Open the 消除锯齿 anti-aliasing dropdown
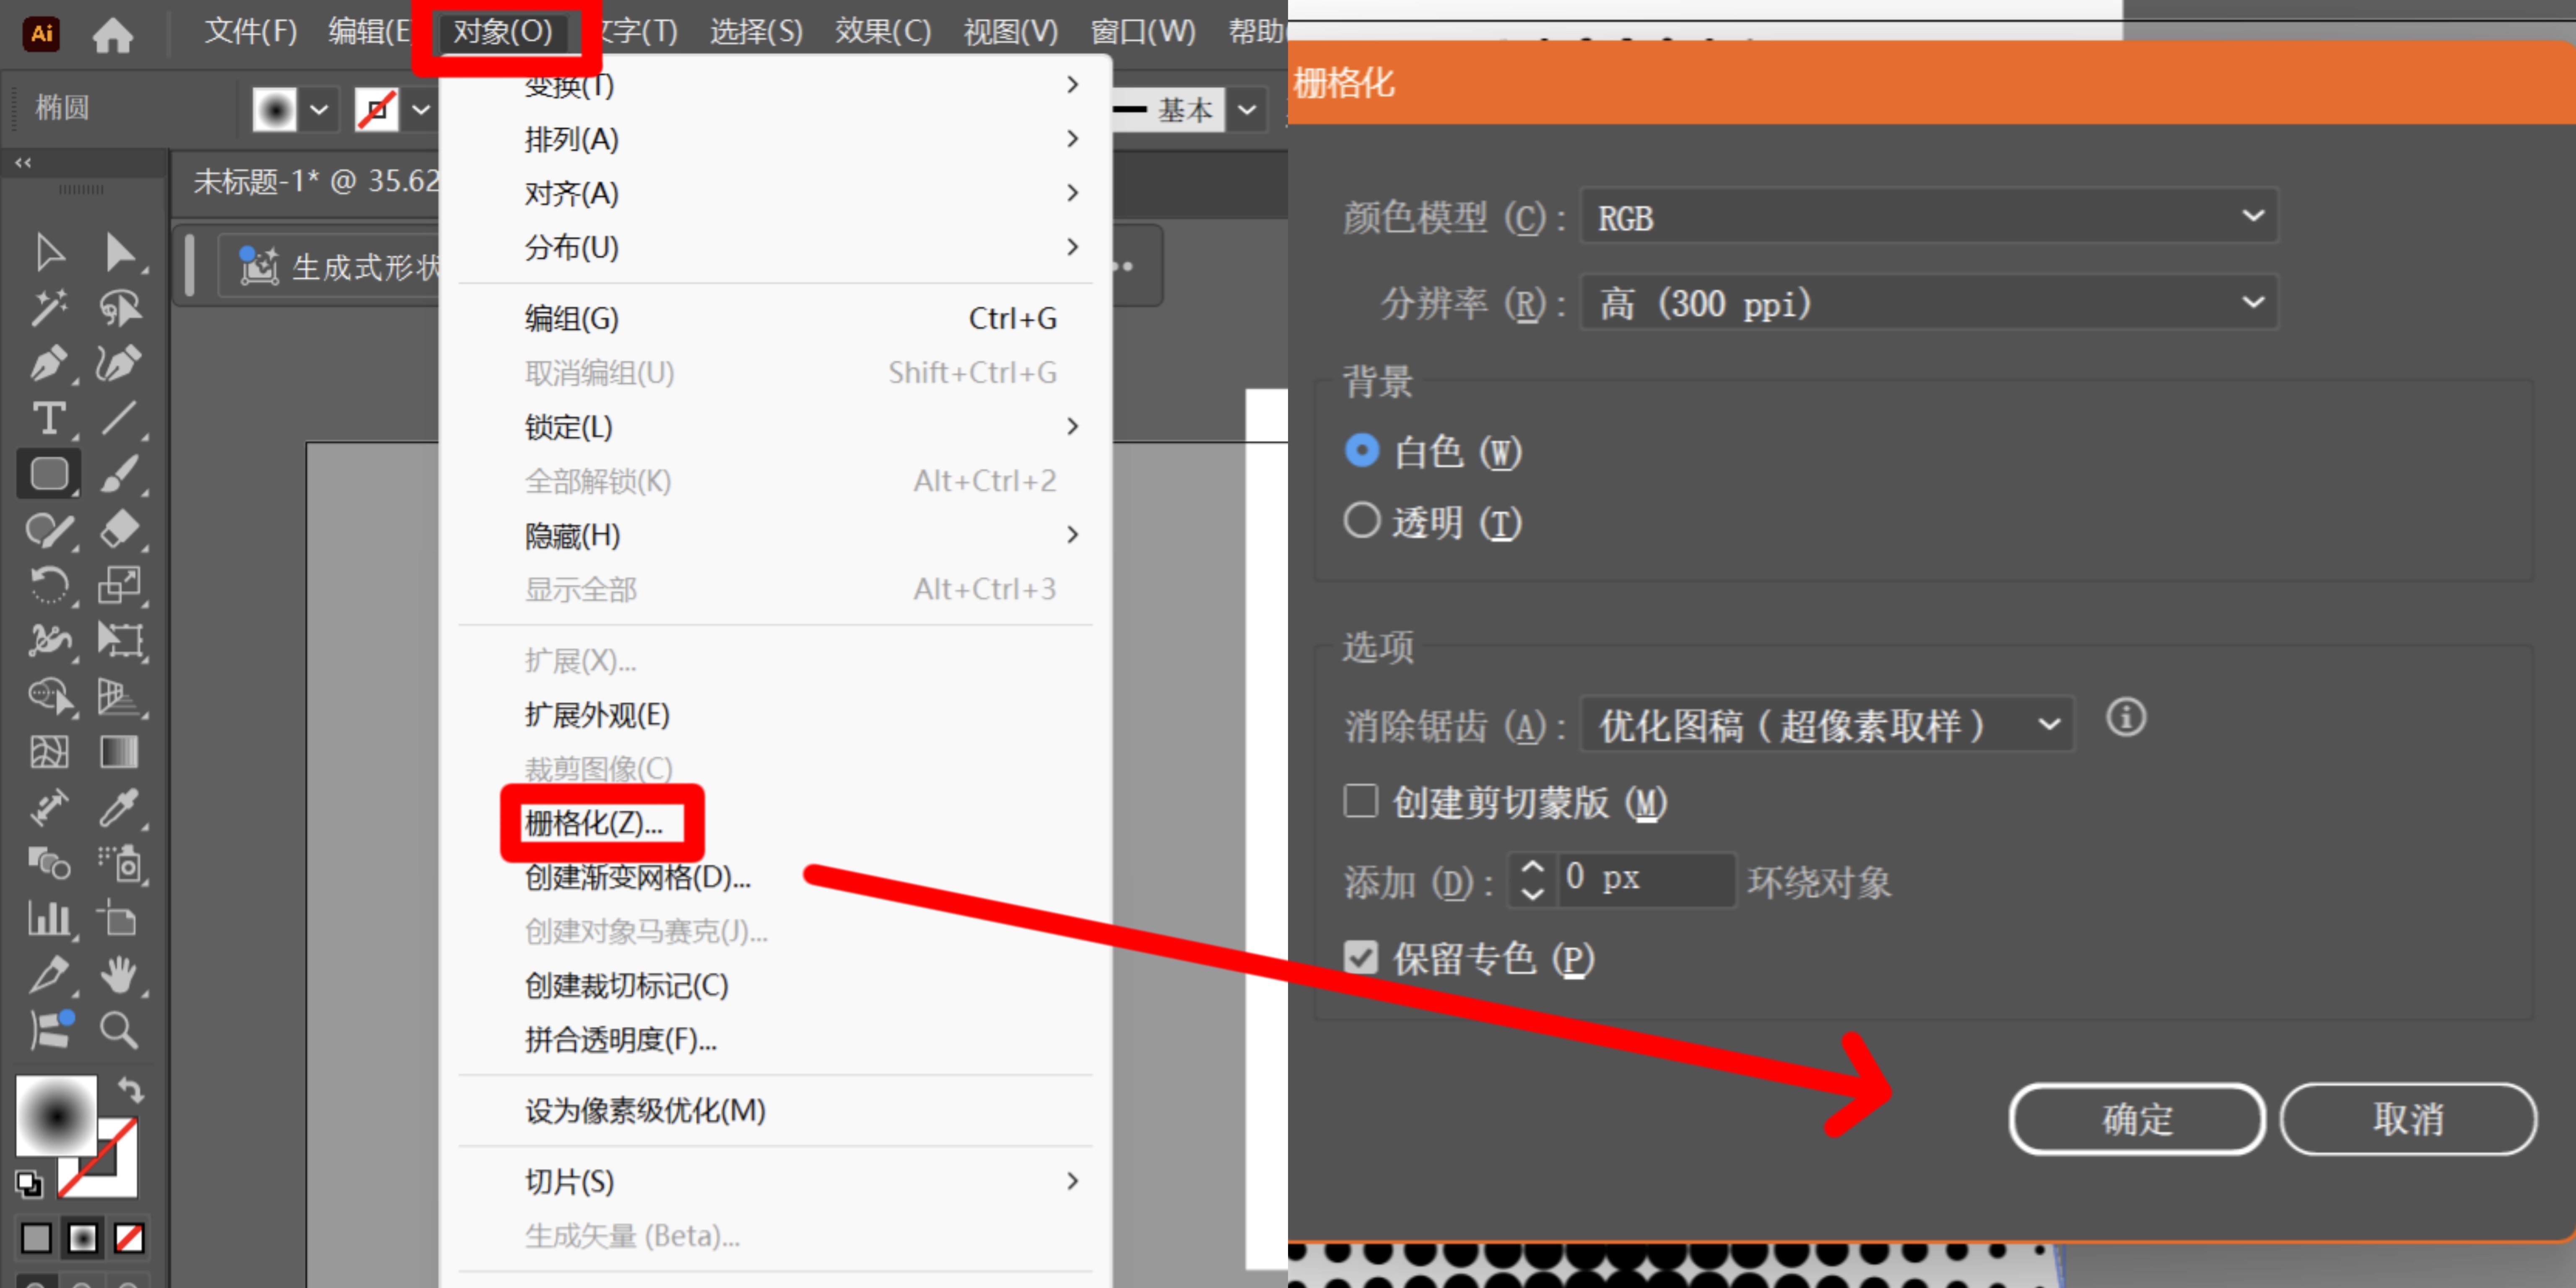 point(1827,724)
